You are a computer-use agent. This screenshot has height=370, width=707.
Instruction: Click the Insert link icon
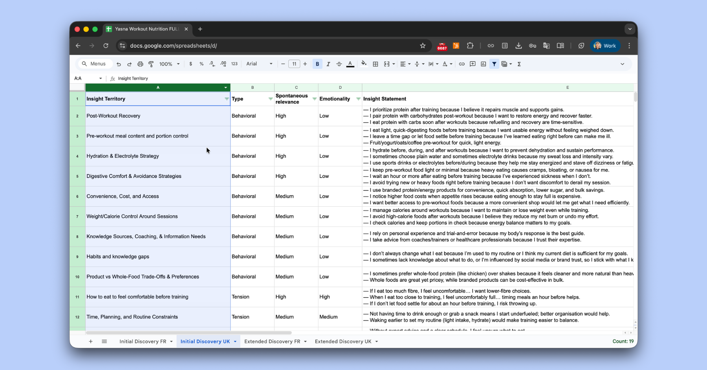(462, 64)
